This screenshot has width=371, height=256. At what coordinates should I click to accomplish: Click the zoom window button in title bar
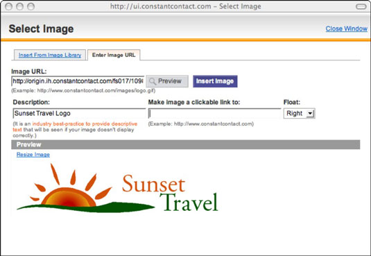pyautogui.click(x=31, y=6)
